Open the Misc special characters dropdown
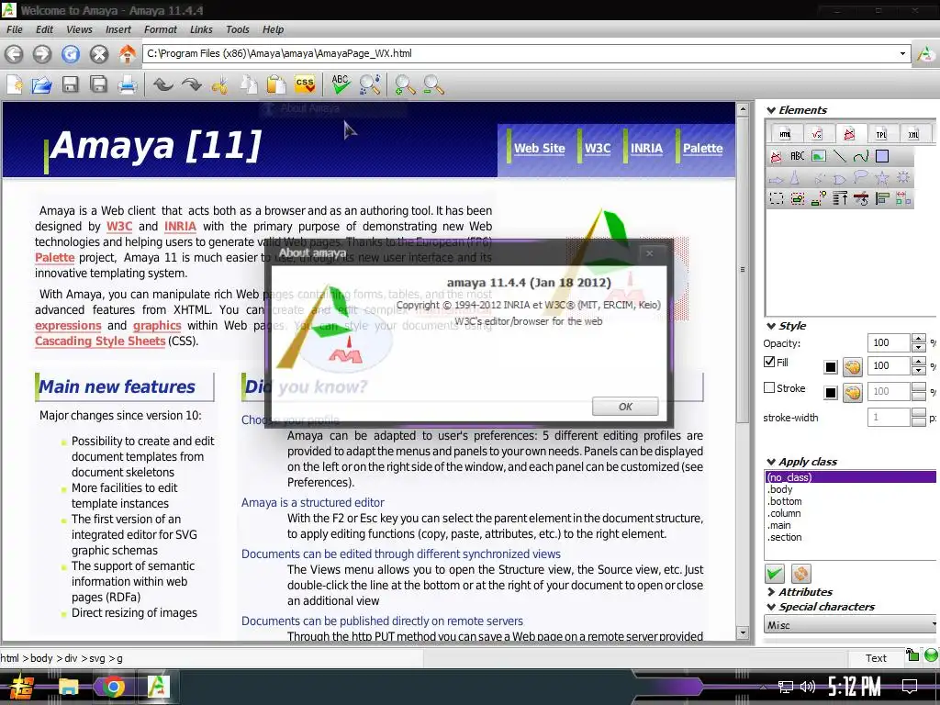Viewport: 940px width, 705px height. coord(851,625)
